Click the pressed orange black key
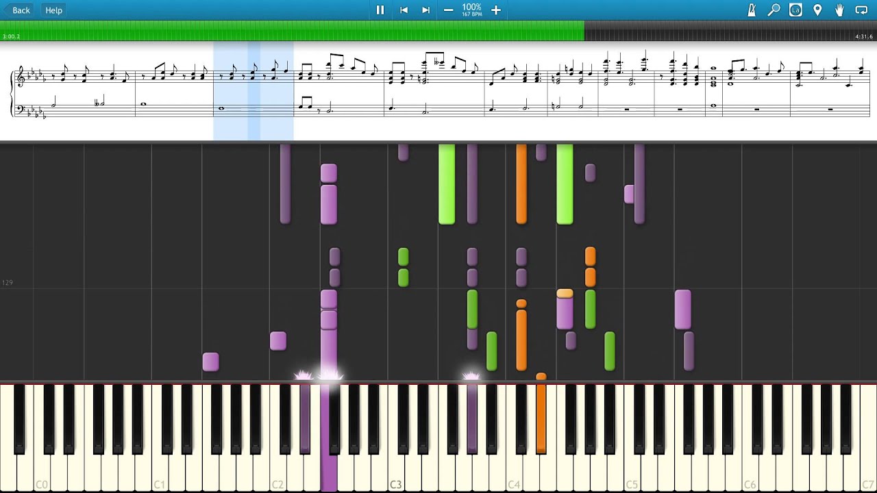 click(541, 418)
